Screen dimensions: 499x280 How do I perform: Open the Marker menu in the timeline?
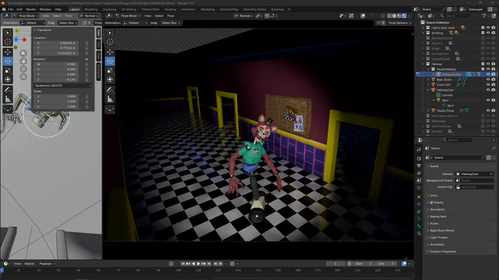(29, 263)
